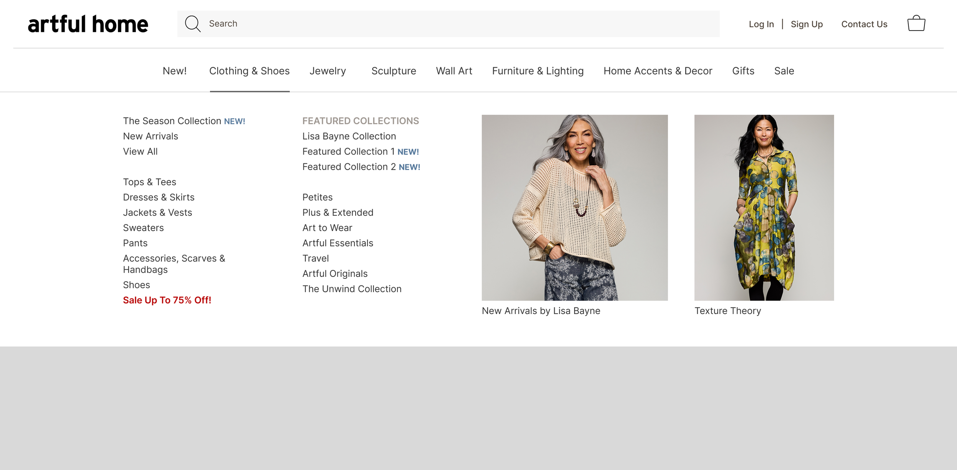Open the Gifts section
The height and width of the screenshot is (470, 957).
[743, 71]
